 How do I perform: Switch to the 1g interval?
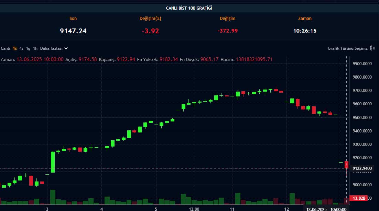tap(28, 48)
